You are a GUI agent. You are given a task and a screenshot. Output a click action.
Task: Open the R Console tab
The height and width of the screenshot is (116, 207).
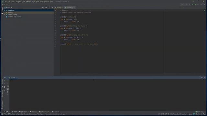pyautogui.click(x=56, y=112)
